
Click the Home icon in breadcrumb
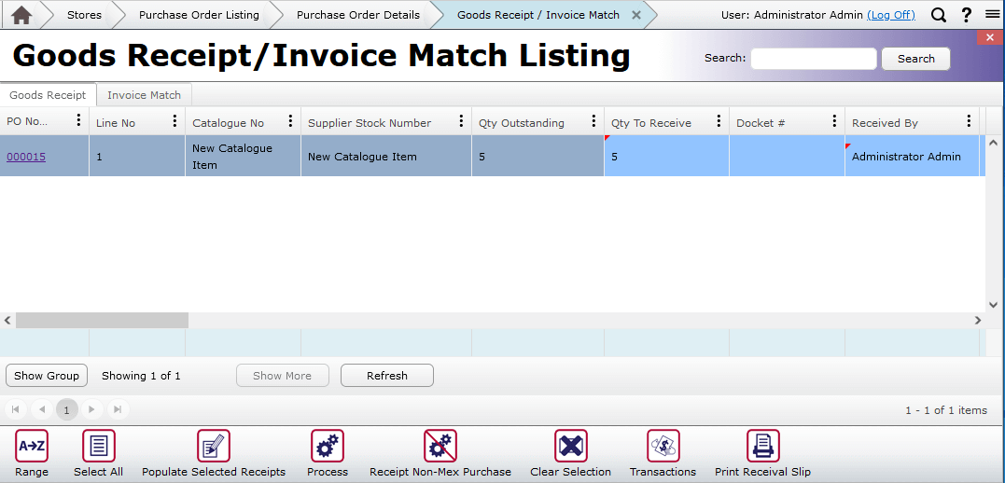[21, 15]
